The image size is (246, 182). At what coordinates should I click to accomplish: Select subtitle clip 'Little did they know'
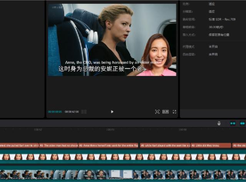pos(211,146)
